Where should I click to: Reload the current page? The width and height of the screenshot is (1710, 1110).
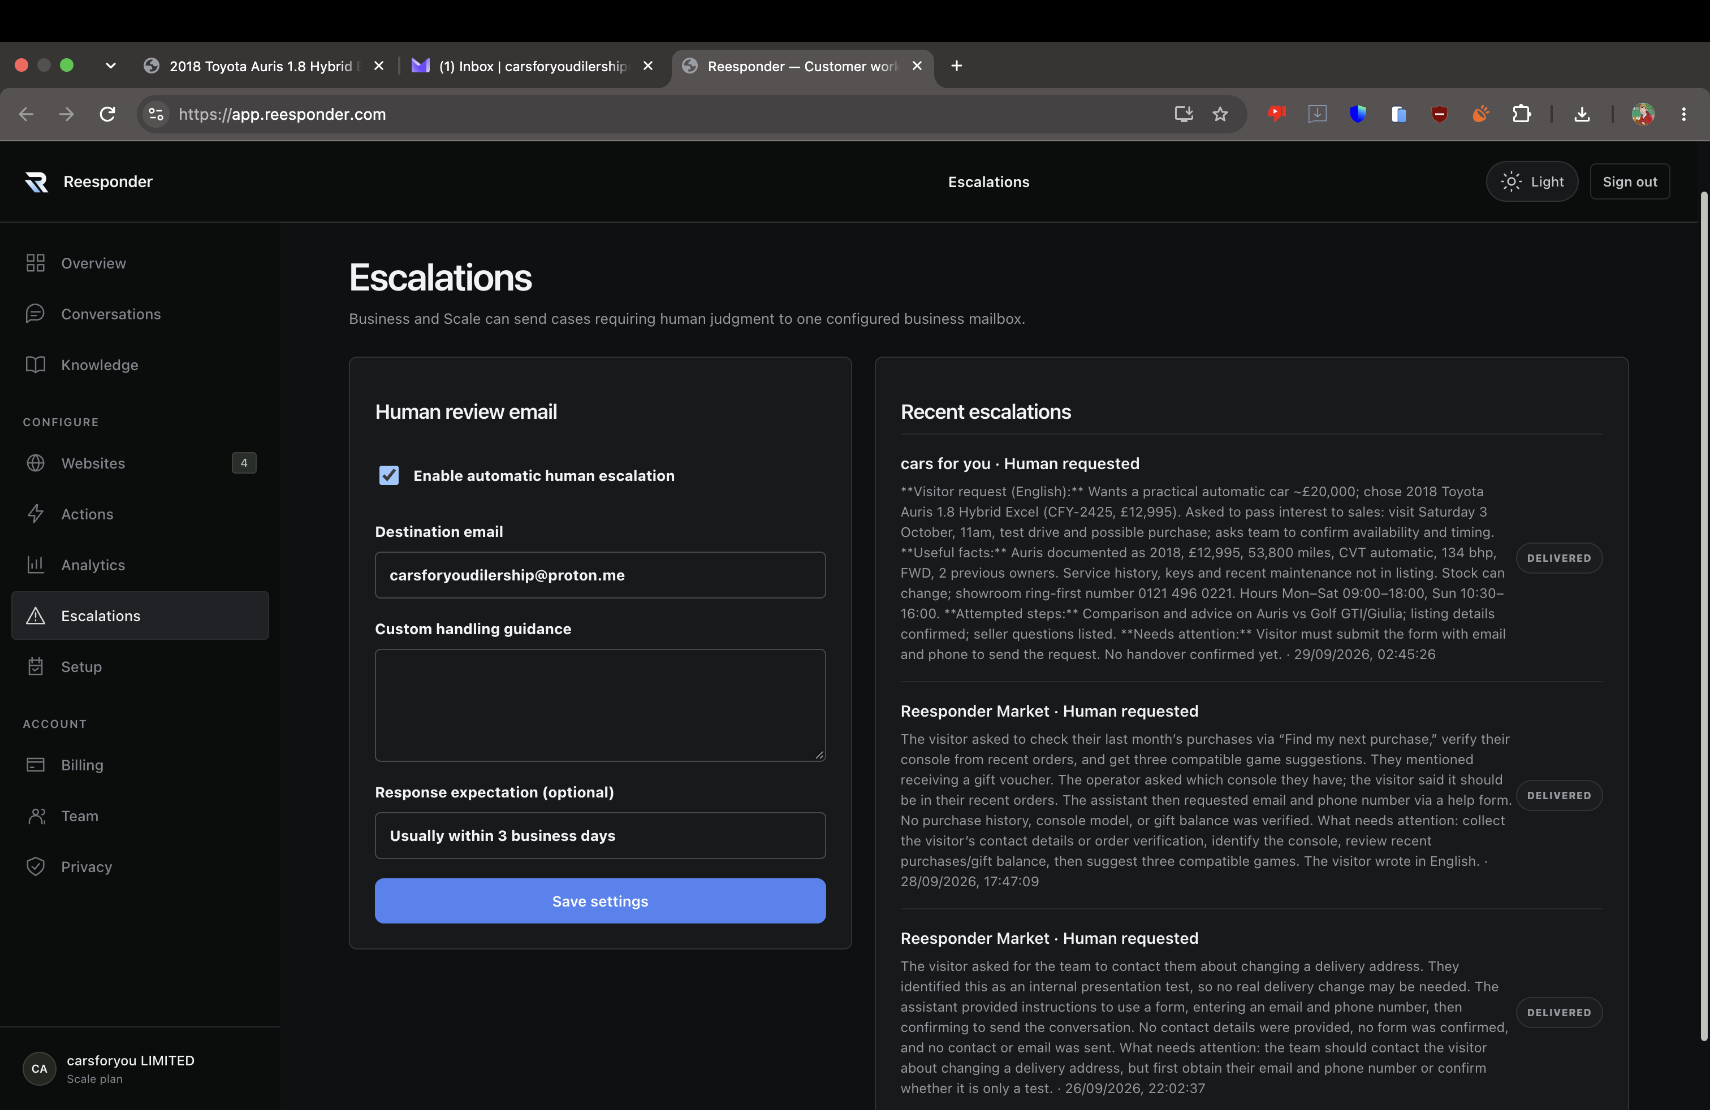[107, 114]
